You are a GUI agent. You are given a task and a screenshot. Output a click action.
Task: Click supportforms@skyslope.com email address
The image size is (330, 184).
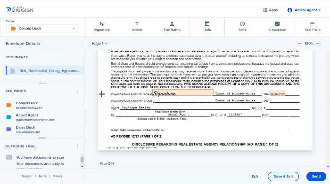coord(35,120)
